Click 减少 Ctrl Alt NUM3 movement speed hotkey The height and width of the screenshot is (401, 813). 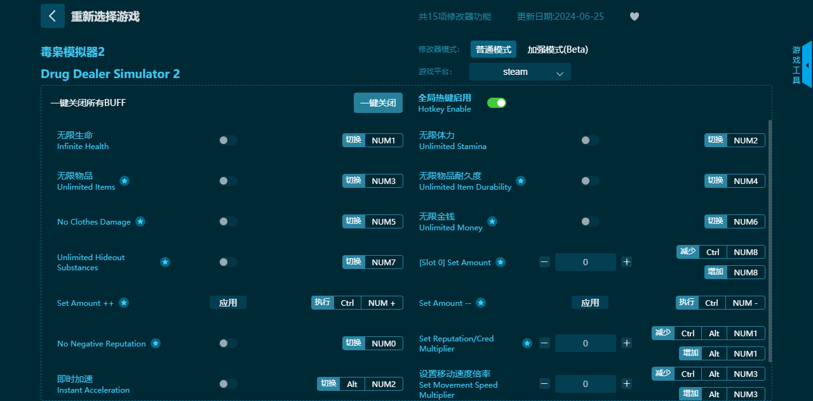708,374
